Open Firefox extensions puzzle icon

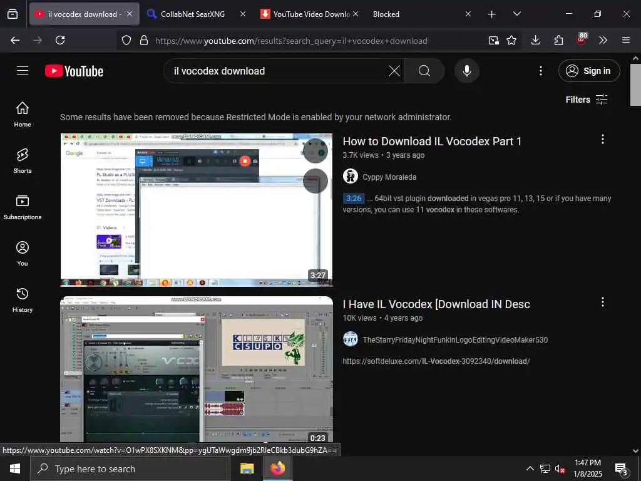tap(558, 40)
